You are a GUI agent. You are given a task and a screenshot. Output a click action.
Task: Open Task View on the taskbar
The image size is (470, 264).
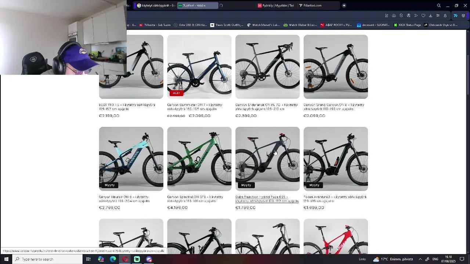[x=88, y=259]
